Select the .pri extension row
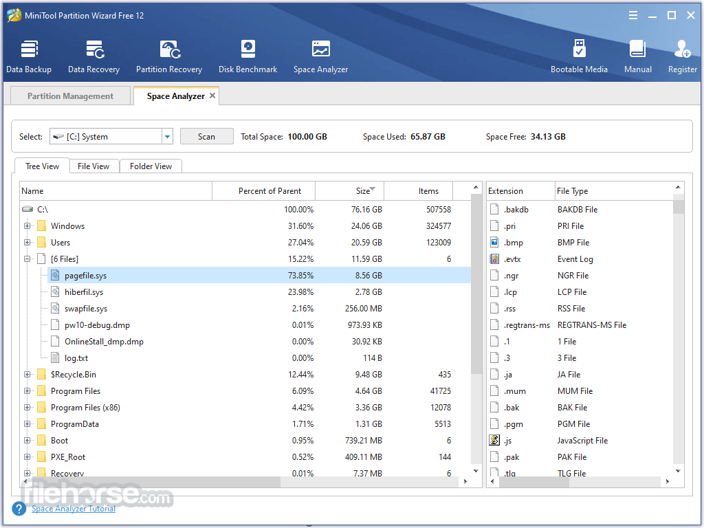The width and height of the screenshot is (704, 528). click(x=580, y=225)
